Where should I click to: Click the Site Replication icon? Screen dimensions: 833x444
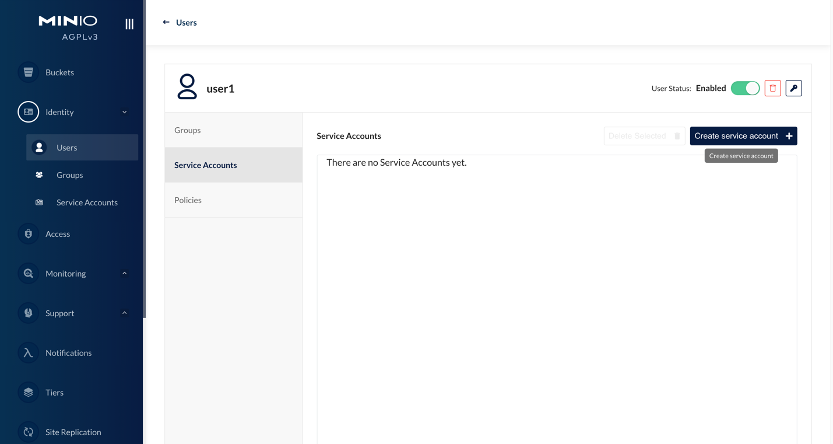point(28,432)
